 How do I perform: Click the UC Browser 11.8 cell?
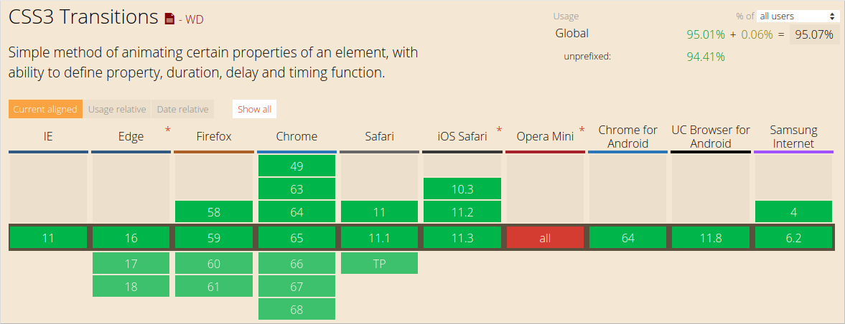tap(711, 238)
